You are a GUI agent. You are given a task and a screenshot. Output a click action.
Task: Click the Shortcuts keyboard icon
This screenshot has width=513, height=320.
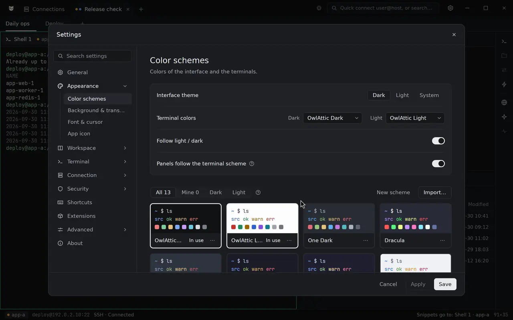click(x=60, y=202)
